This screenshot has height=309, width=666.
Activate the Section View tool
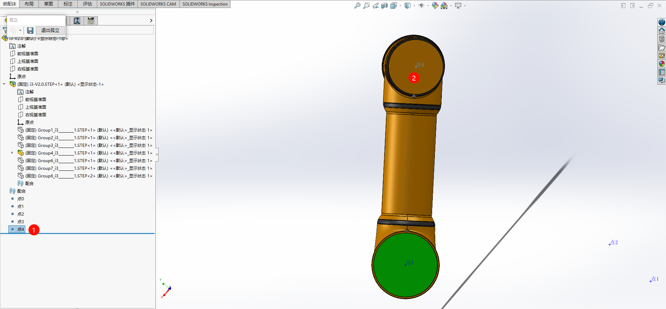tap(385, 6)
